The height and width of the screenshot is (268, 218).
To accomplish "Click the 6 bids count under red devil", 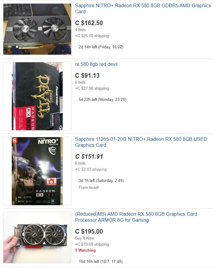I will [80, 82].
